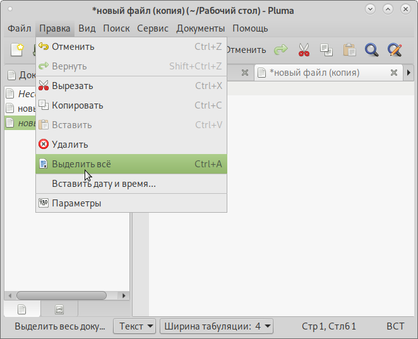Switch to the Documents side panel tab
The image size is (418, 339).
coord(22,309)
